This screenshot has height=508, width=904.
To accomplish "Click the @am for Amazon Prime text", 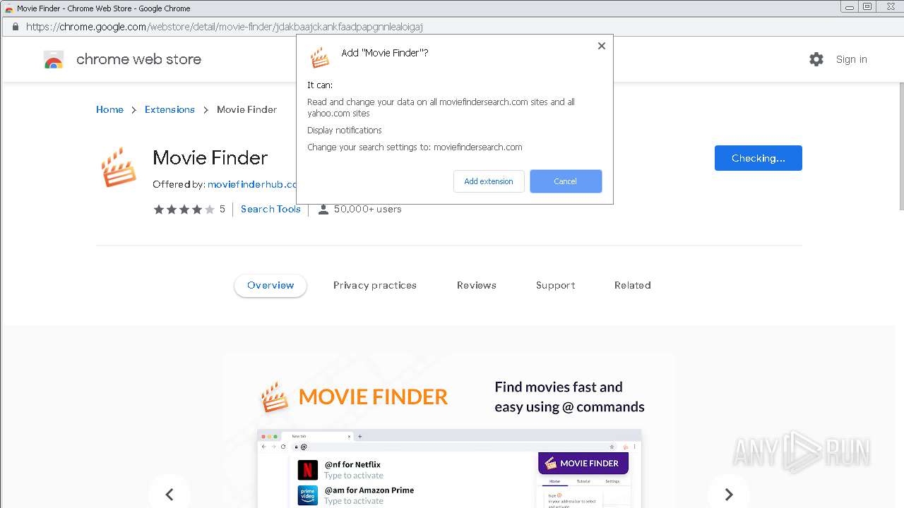I will [x=369, y=490].
